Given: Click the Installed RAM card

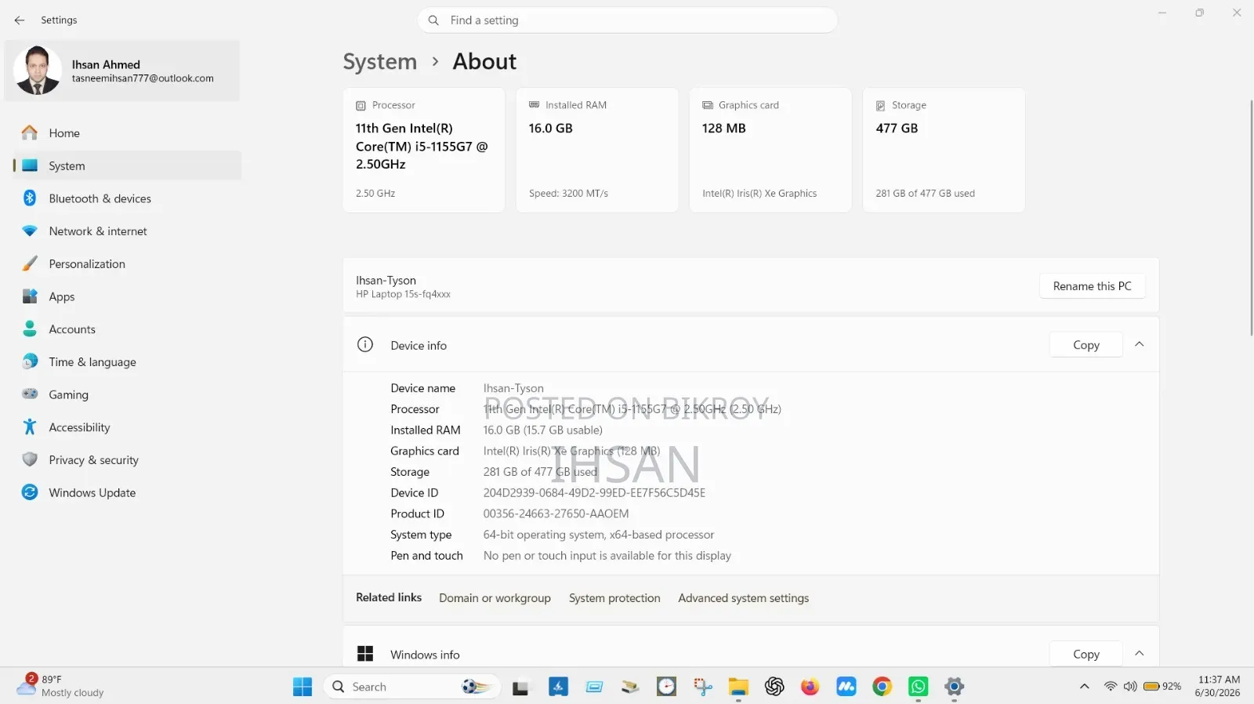Looking at the screenshot, I should click(597, 150).
